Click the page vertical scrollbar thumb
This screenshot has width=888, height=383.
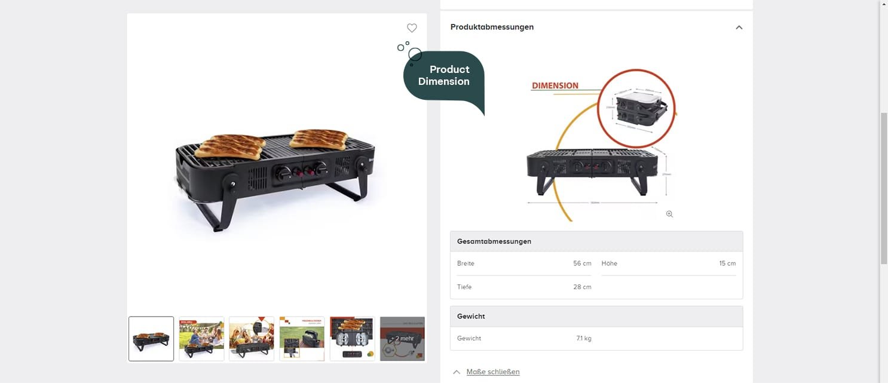(884, 188)
